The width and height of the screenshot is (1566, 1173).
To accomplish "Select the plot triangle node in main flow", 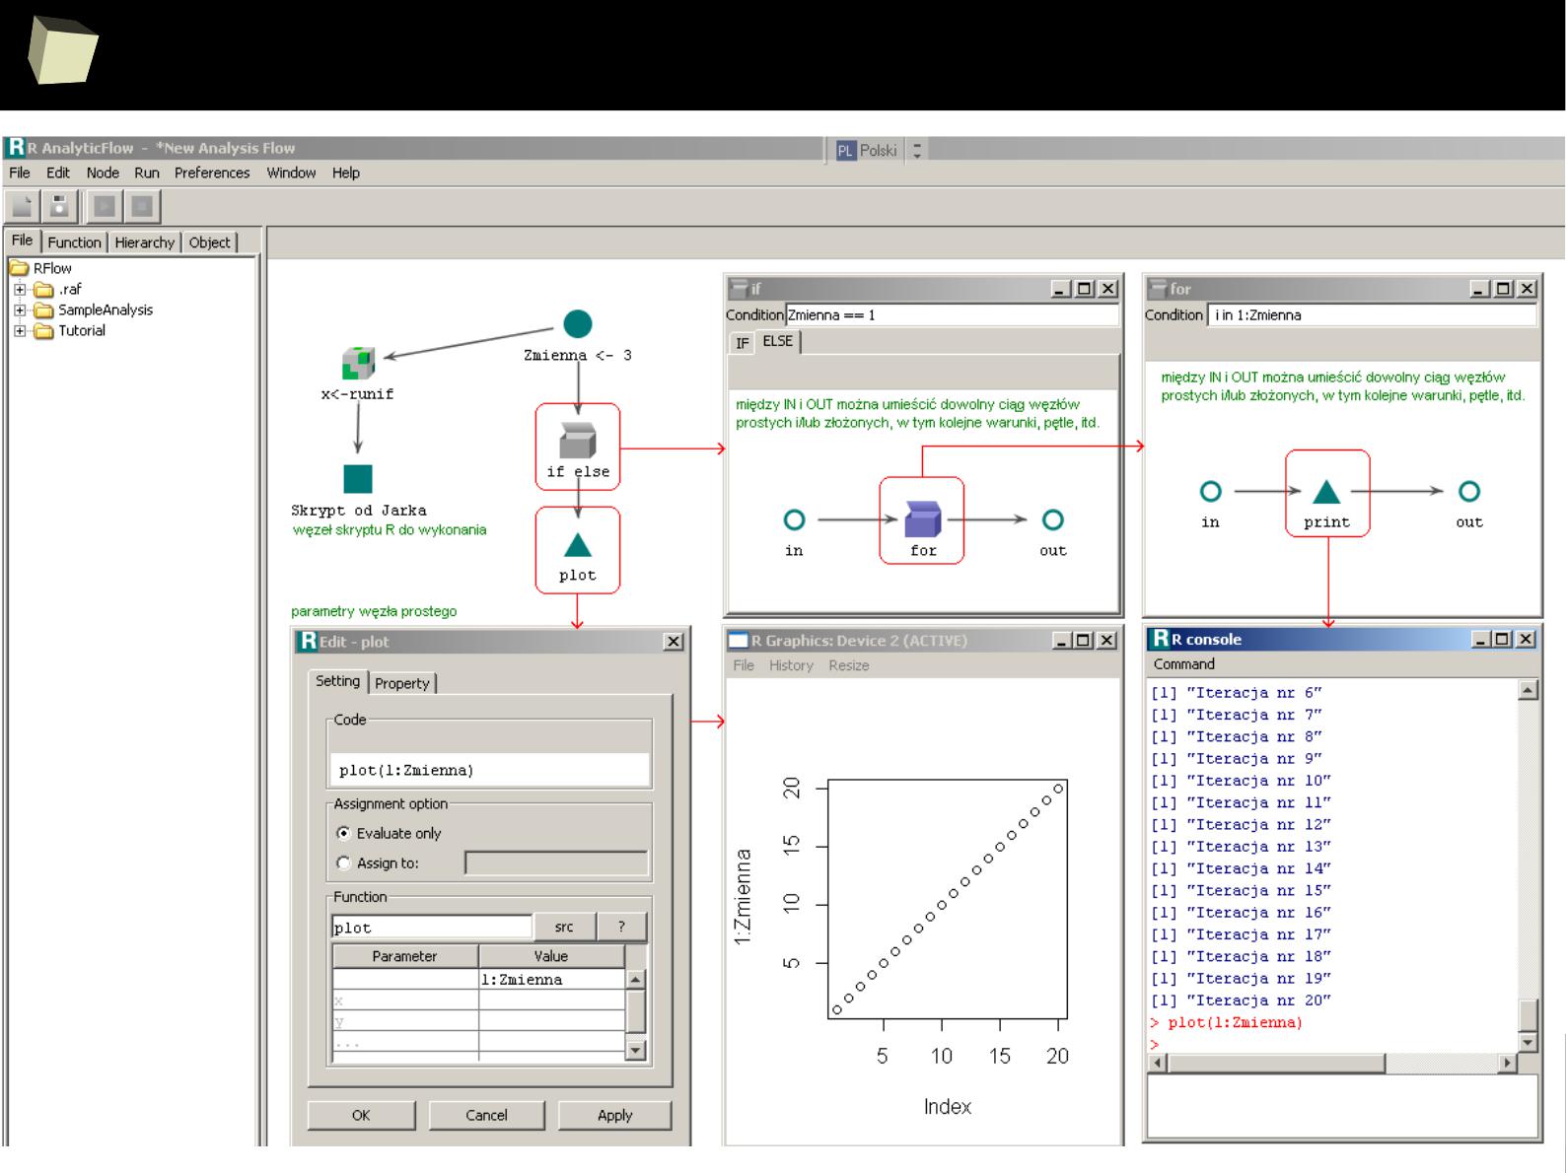I will point(578,545).
